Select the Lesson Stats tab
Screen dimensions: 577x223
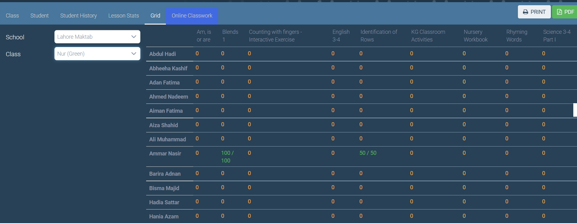click(x=123, y=16)
